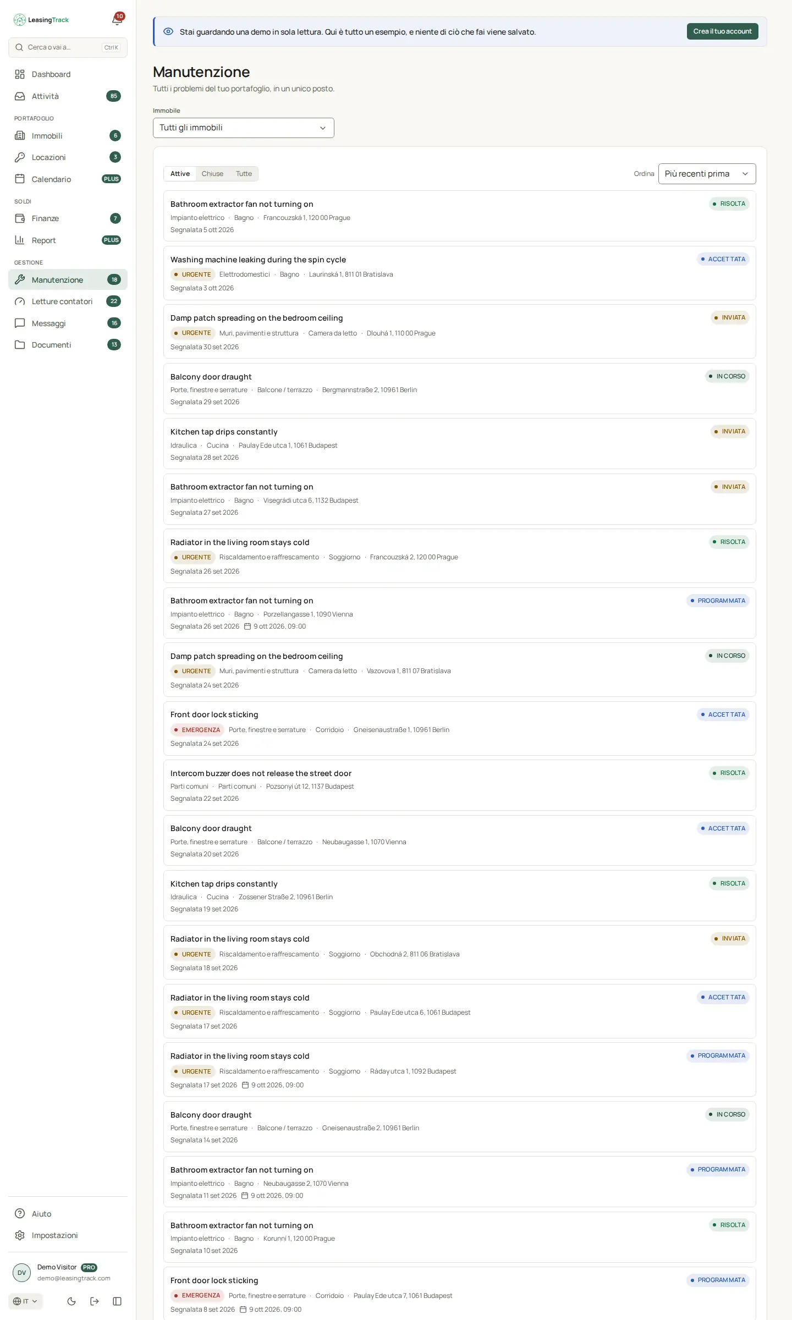Viewport: 792px width, 1320px height.
Task: Click the Demo Visitor profile avatar
Action: click(x=21, y=1273)
